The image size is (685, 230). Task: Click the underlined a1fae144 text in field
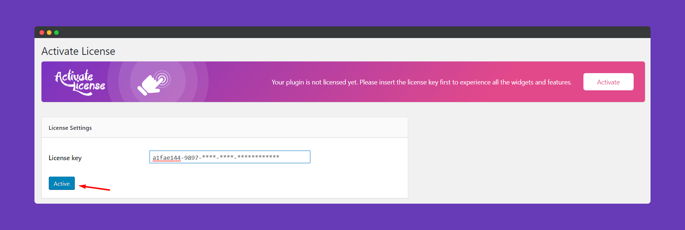[x=166, y=158]
